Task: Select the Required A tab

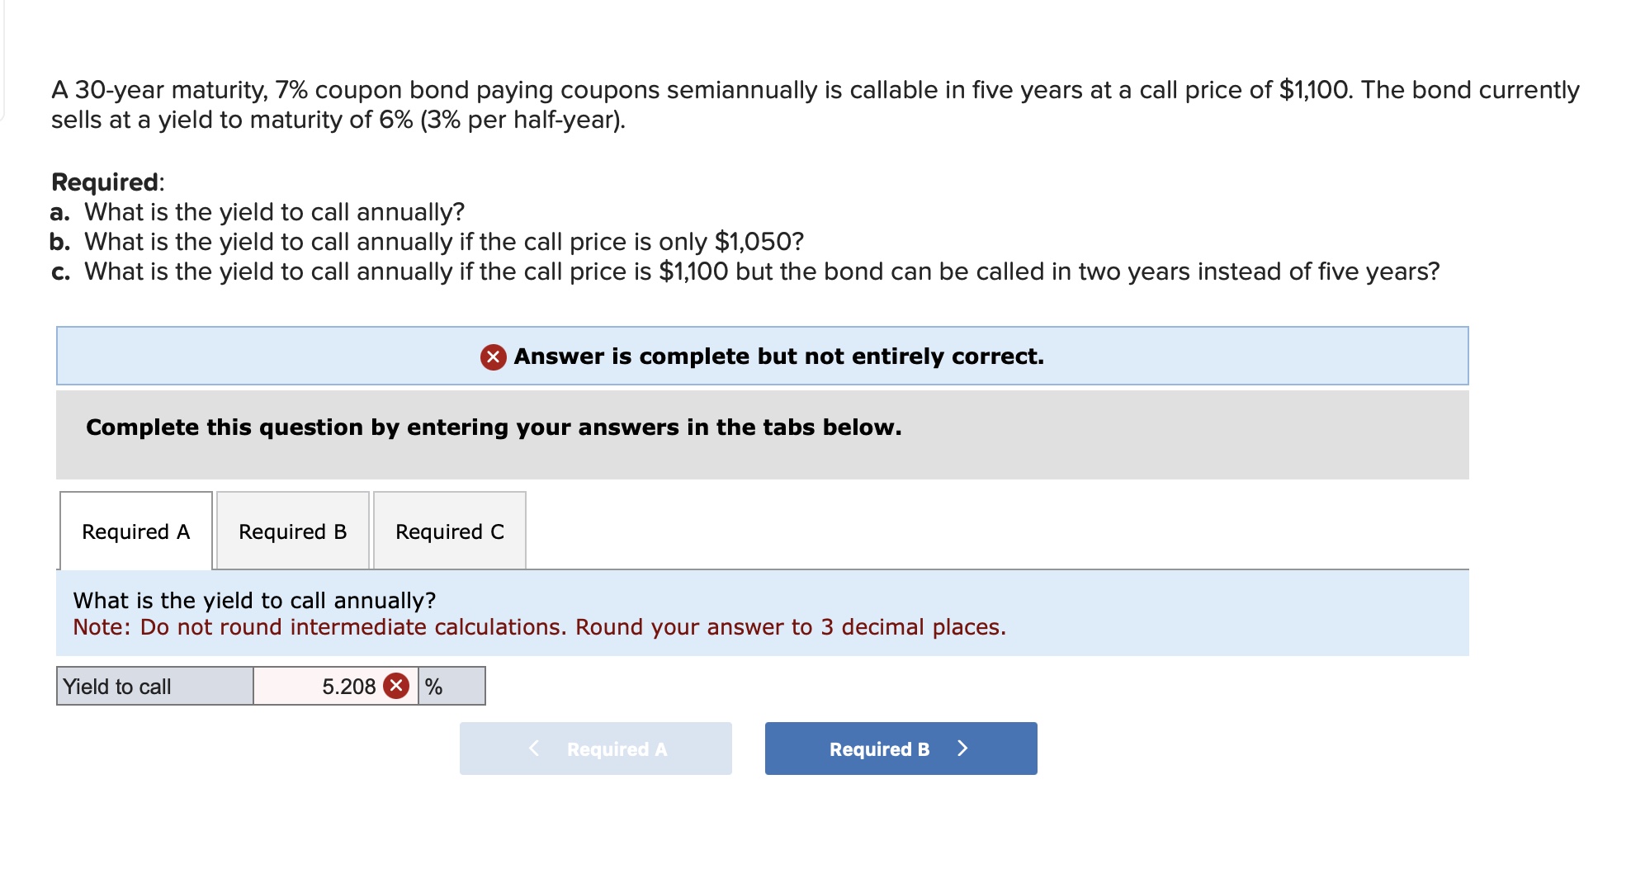Action: (135, 531)
